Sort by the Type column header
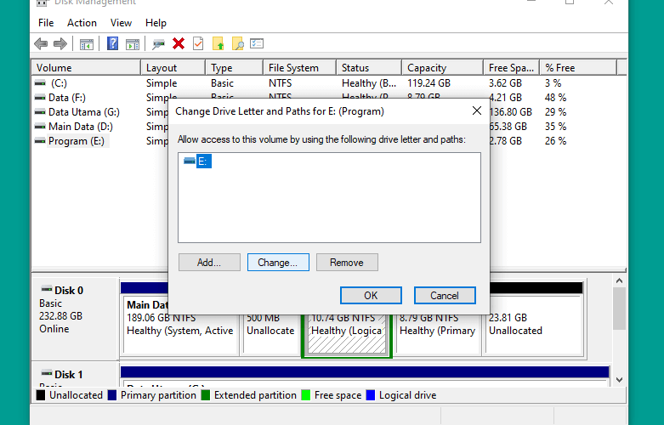Screen dimensions: 664x425 (x=234, y=68)
